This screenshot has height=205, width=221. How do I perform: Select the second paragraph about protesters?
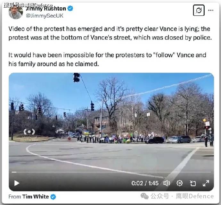point(107,59)
